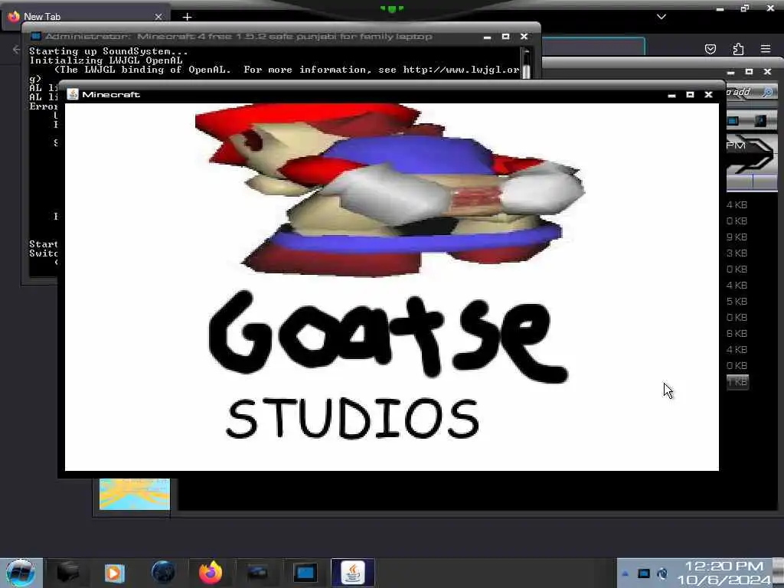
Task: Switch to the blue console window taskbar button
Action: tap(305, 573)
